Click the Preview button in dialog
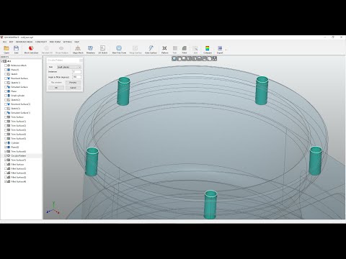Screen dimensions: 346x259 pos(73,82)
